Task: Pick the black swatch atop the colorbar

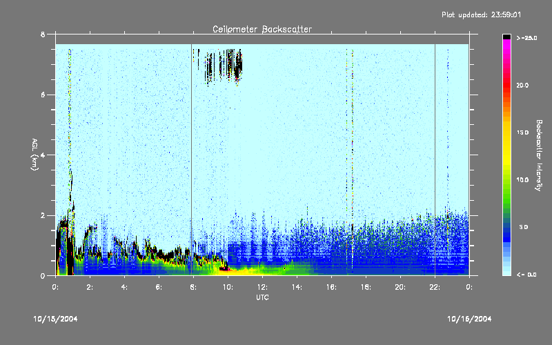Action: (x=506, y=37)
